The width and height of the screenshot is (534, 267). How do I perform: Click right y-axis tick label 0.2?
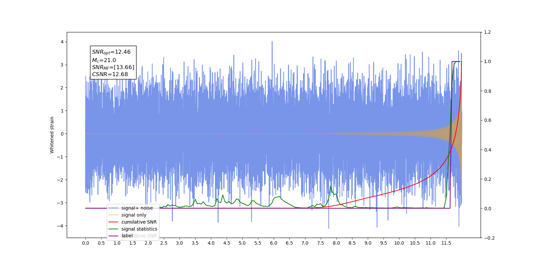tap(487, 179)
